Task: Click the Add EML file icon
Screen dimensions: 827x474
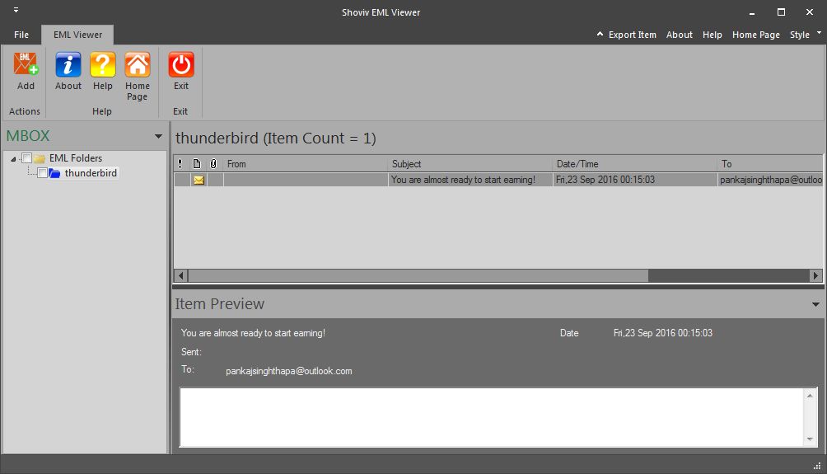Action: tap(26, 65)
